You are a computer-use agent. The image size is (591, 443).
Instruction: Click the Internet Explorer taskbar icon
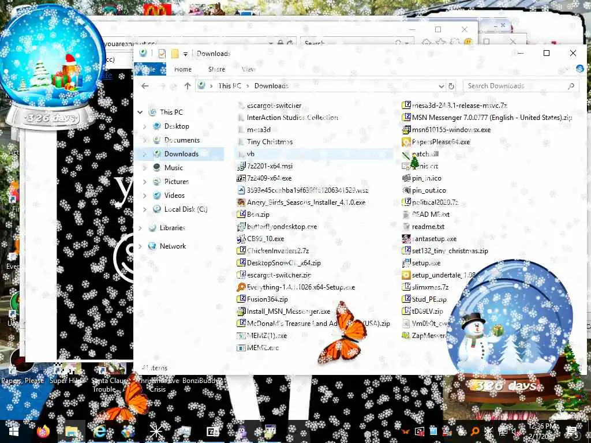(x=99, y=431)
